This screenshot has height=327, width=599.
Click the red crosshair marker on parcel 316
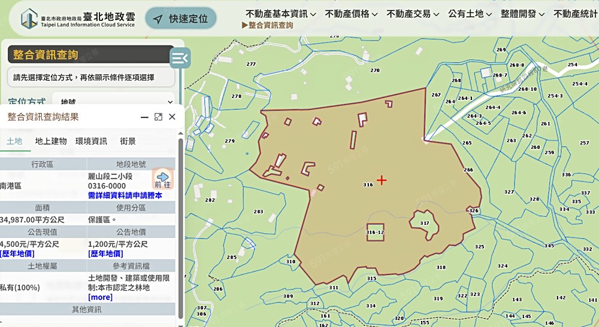tap(381, 180)
